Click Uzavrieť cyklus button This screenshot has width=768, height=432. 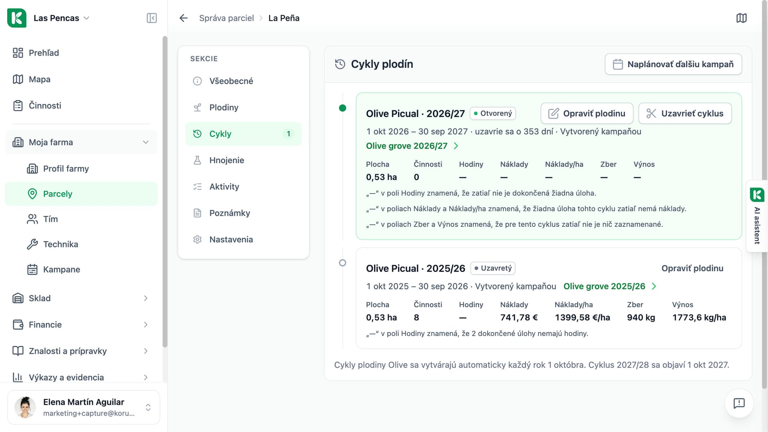[x=685, y=113]
